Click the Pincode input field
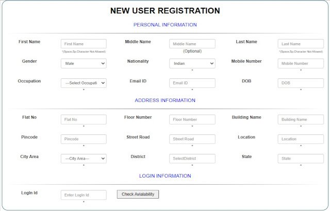 coord(84,139)
